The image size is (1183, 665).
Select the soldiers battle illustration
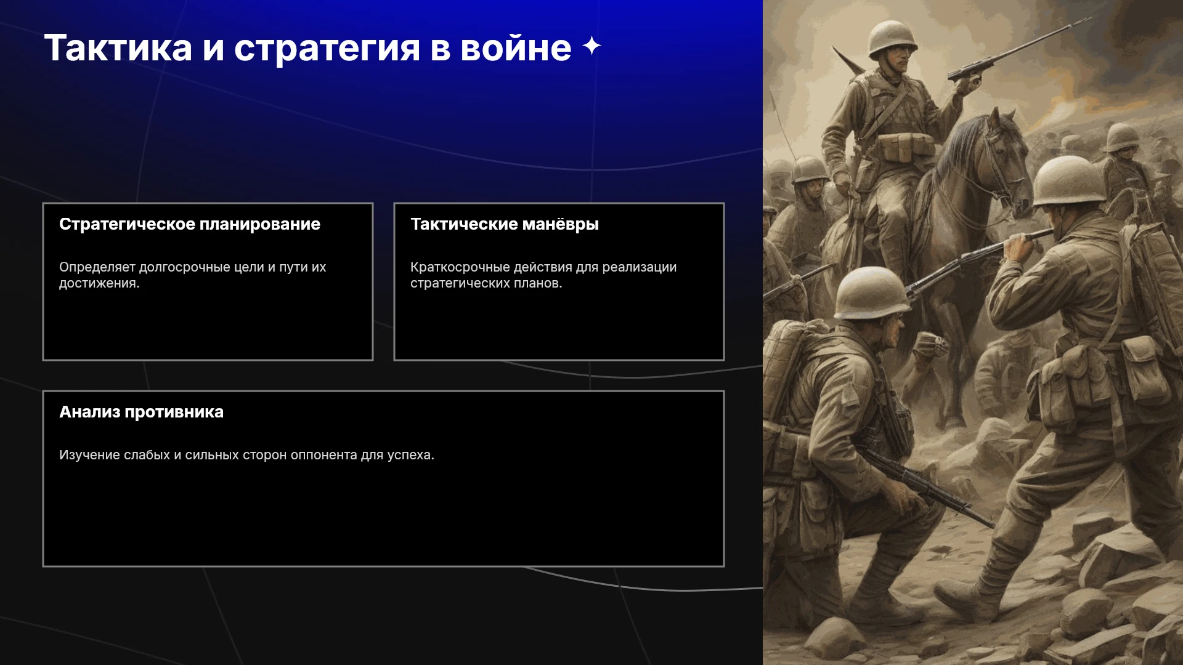coord(973,332)
